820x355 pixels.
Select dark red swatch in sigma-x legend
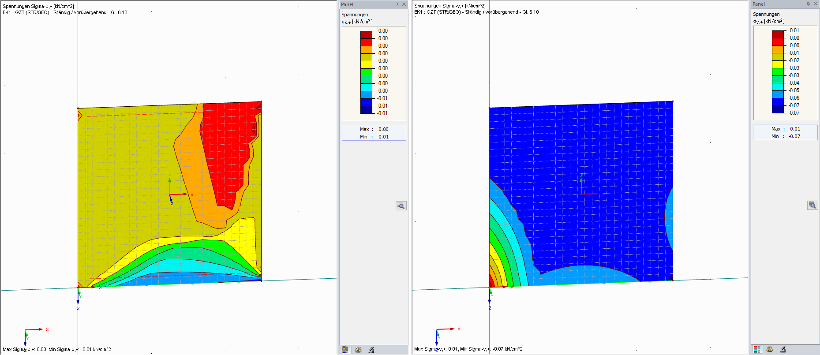coord(366,35)
